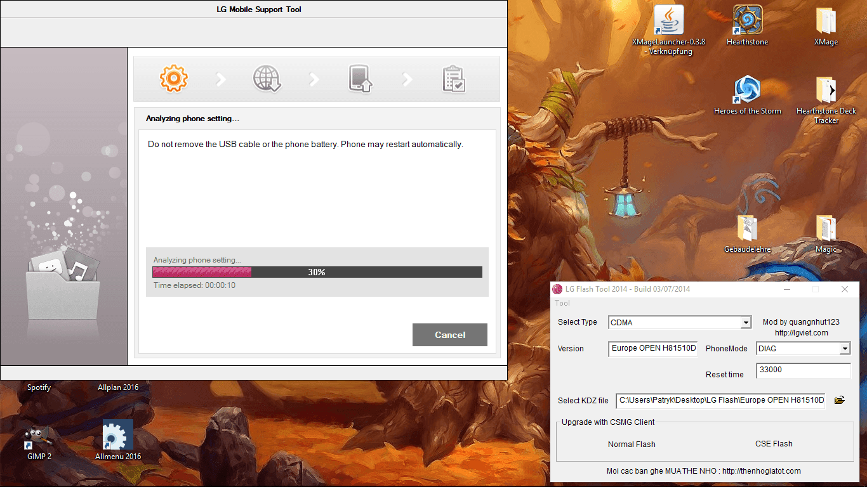Click the 30% analyzing progress bar
The width and height of the screenshot is (867, 487).
tap(317, 272)
